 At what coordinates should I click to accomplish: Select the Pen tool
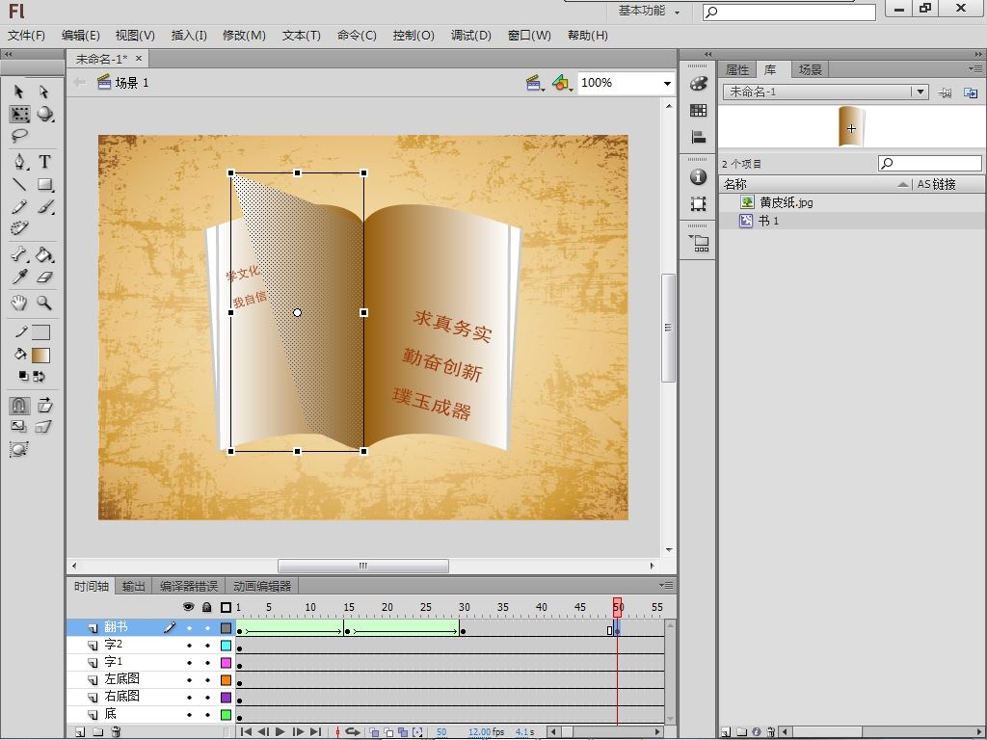[x=19, y=162]
